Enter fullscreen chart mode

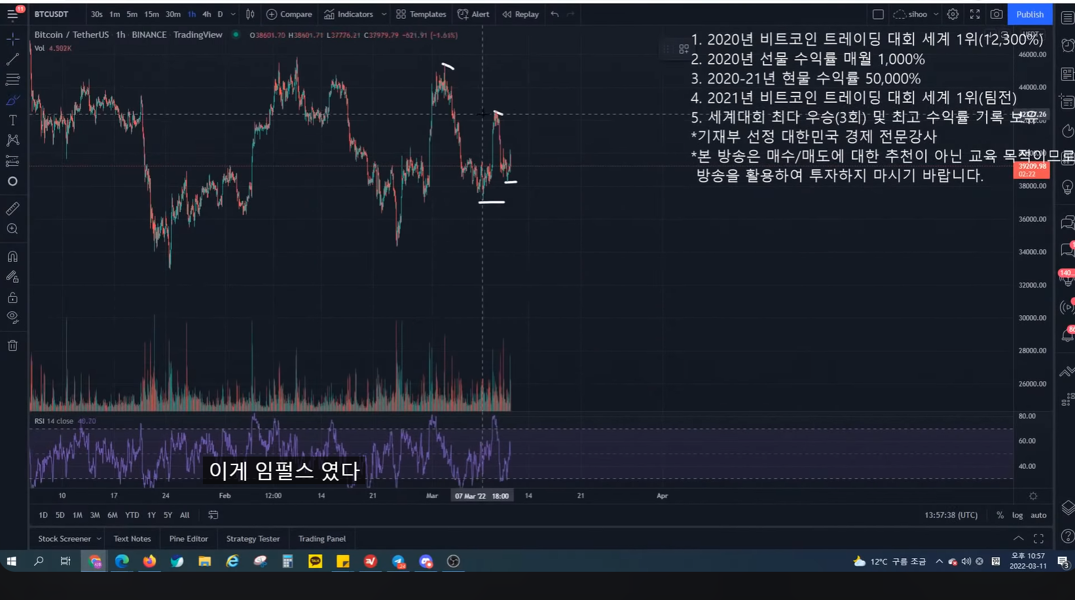point(975,14)
